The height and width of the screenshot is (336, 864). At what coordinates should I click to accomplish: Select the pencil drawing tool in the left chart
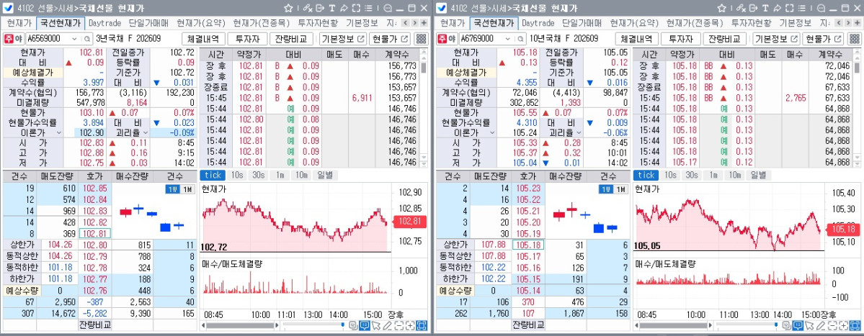(388, 325)
